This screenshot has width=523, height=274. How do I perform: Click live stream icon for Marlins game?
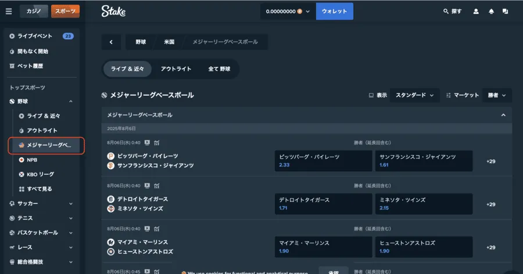(x=147, y=229)
